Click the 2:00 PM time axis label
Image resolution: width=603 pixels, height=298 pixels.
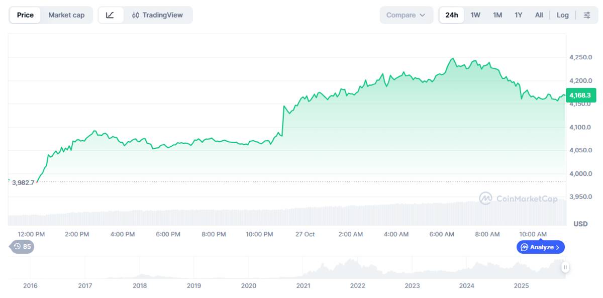pyautogui.click(x=77, y=234)
